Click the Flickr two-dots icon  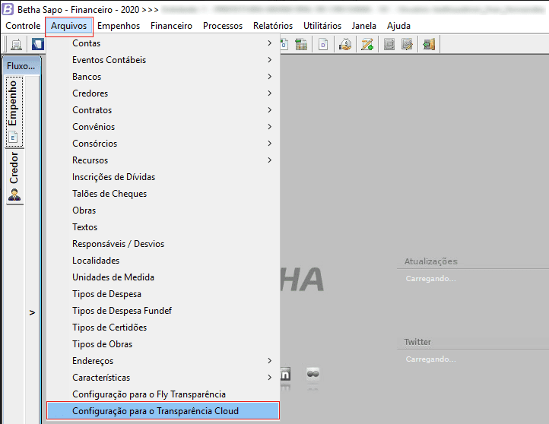[x=313, y=375]
